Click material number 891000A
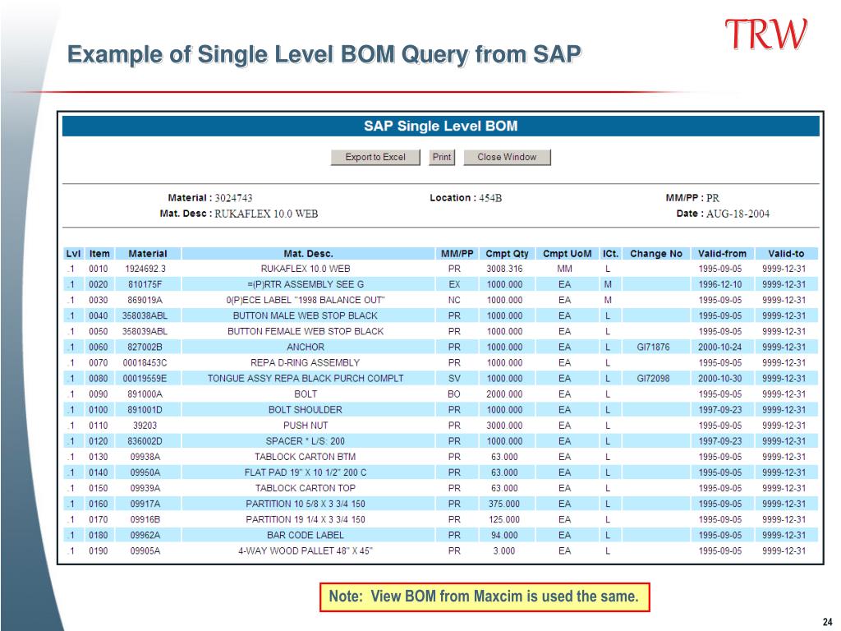Viewport: 841px width, 631px height. point(145,394)
